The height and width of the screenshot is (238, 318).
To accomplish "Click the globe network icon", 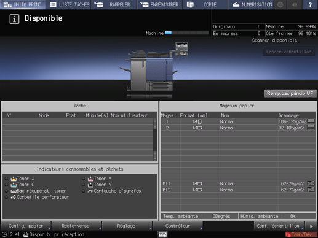I will 280,4.
